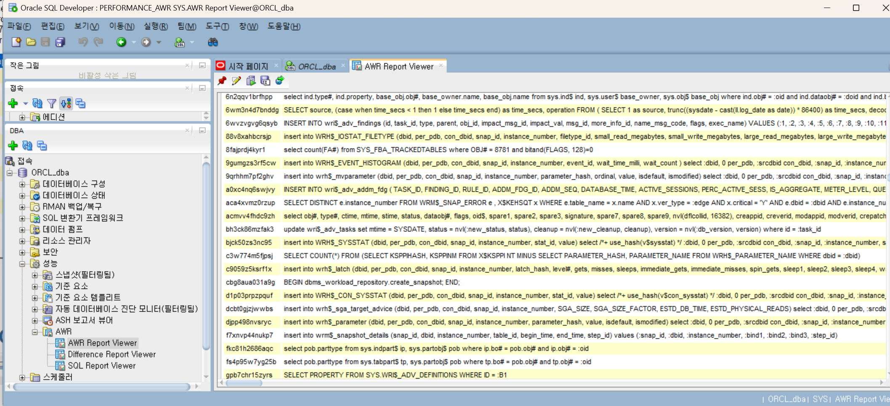Viewport: 890px width, 406px height.
Task: Open new connection dropdown arrow in 접속 panel
Action: tap(25, 103)
